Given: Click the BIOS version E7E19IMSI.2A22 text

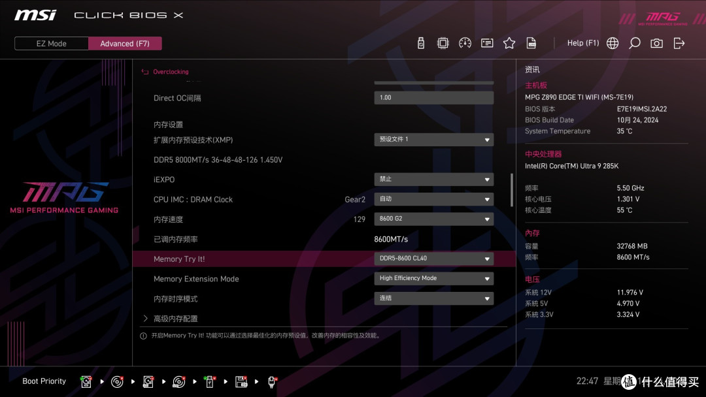Looking at the screenshot, I should (642, 109).
